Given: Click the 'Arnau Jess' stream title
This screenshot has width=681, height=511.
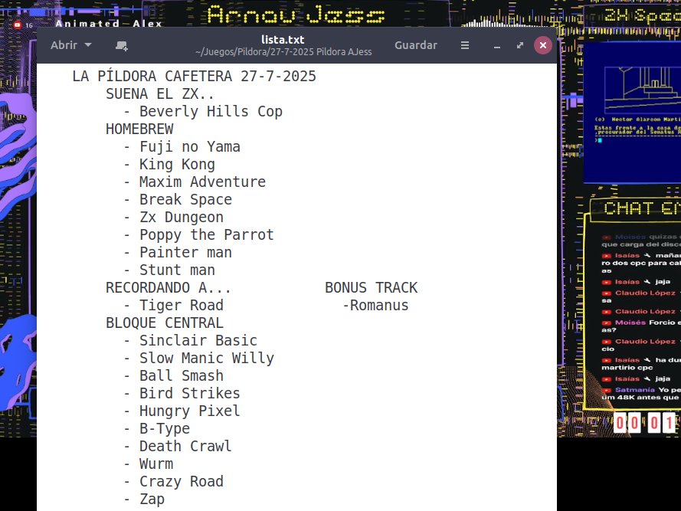Looking at the screenshot, I should pyautogui.click(x=296, y=15).
